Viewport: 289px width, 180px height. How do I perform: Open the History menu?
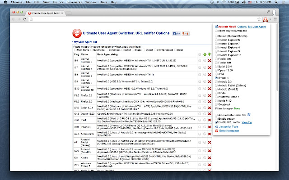click(58, 2)
